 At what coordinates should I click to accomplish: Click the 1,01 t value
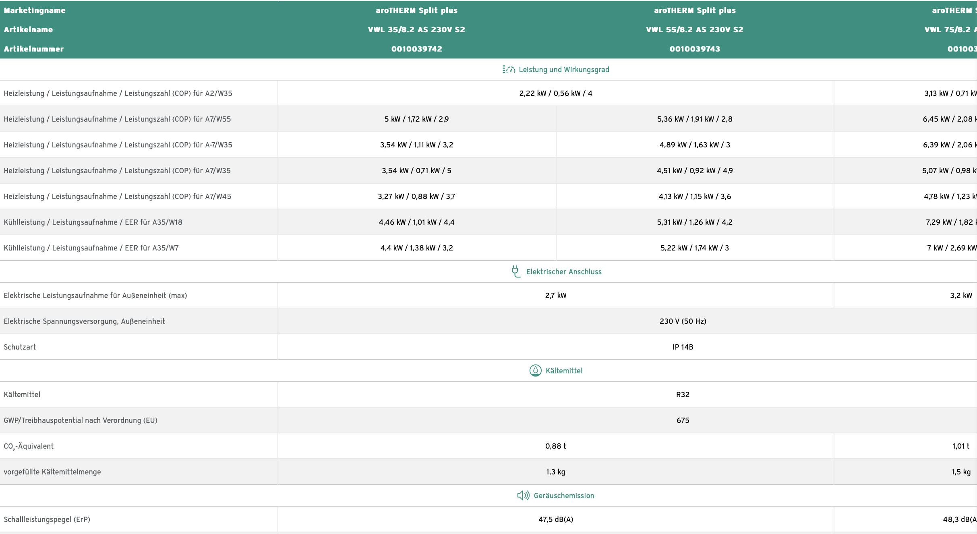[961, 446]
